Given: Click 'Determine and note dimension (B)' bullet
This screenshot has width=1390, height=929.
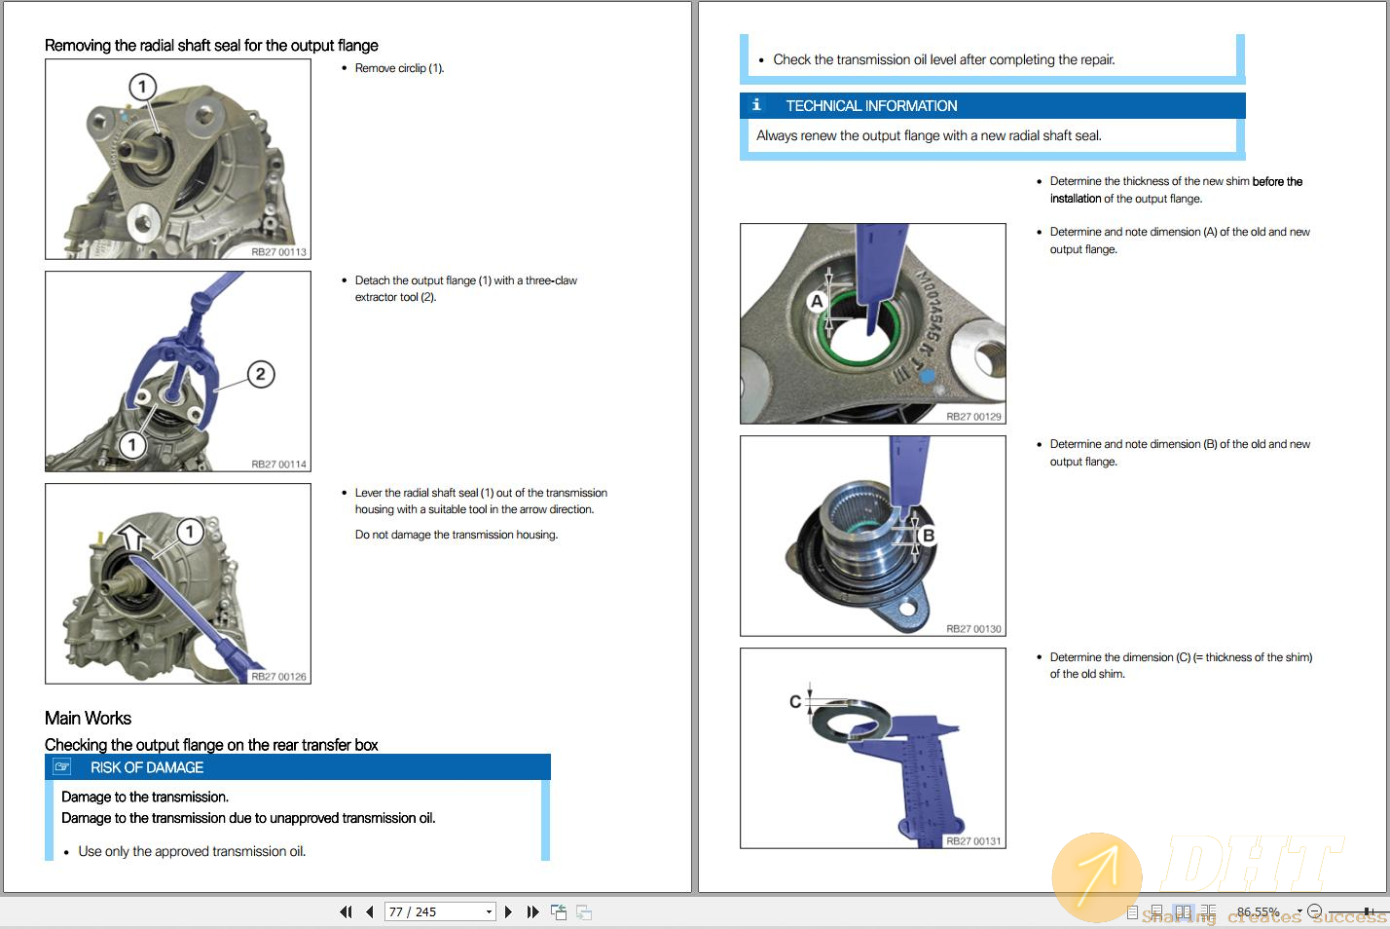Looking at the screenshot, I should (1180, 453).
